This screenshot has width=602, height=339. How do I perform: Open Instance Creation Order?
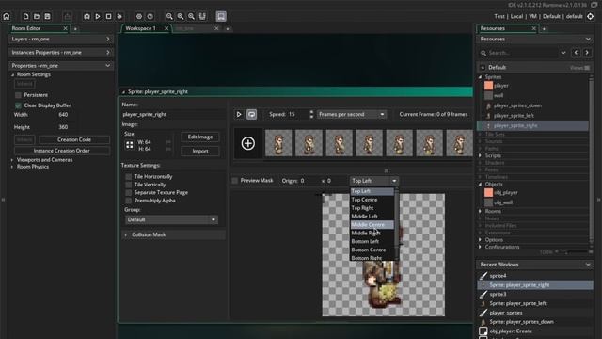tap(62, 151)
